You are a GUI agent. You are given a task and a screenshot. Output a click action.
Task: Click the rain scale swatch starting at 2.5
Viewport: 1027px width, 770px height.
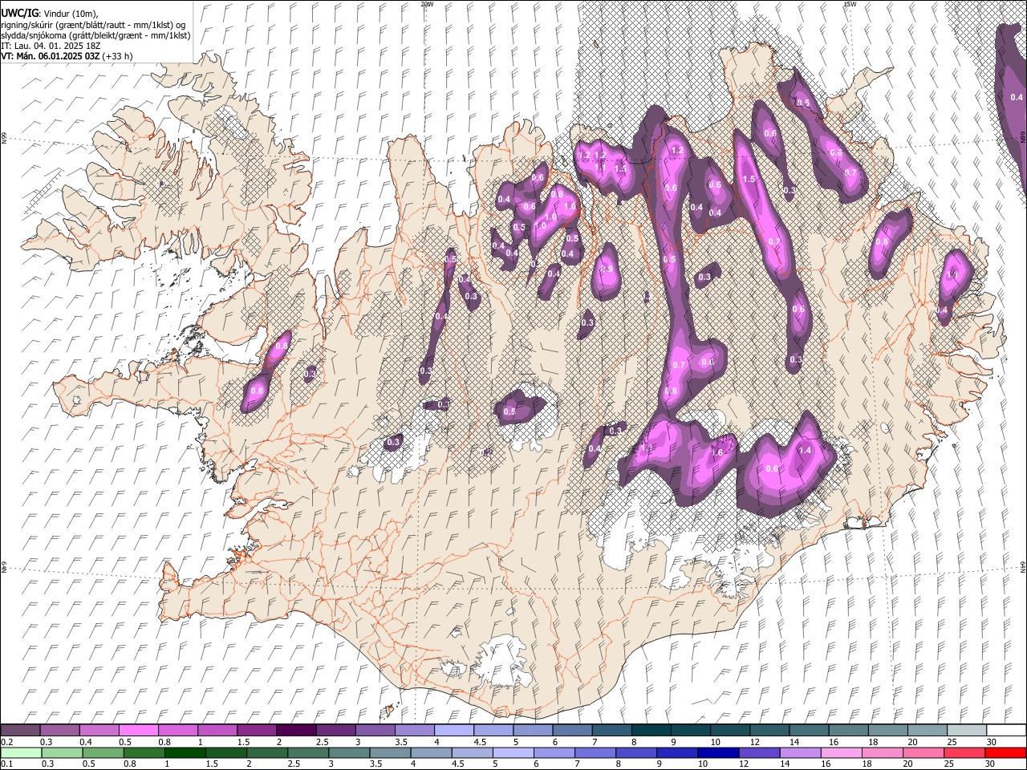tap(307, 752)
